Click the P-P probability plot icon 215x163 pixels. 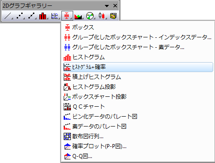(67, 146)
